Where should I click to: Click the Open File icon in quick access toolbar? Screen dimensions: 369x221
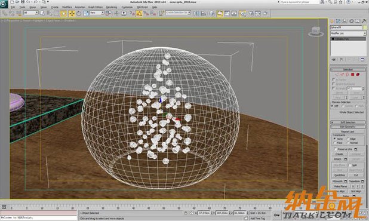[17, 2]
